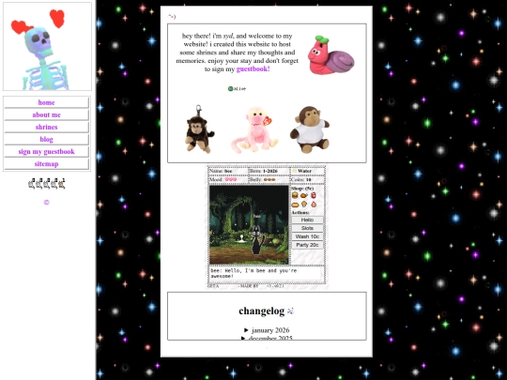Expand the december 2025 changelog entry
The width and height of the screenshot is (507, 380).
tap(267, 338)
